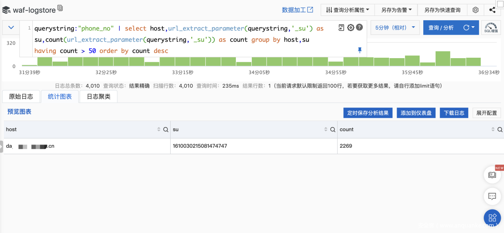Open settings gear next to share icon

[x=475, y=10]
